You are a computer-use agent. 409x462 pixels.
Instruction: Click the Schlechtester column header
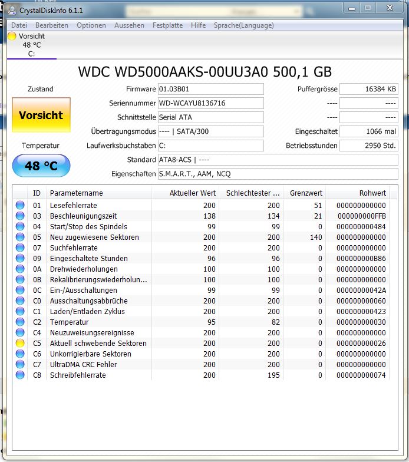pyautogui.click(x=251, y=193)
